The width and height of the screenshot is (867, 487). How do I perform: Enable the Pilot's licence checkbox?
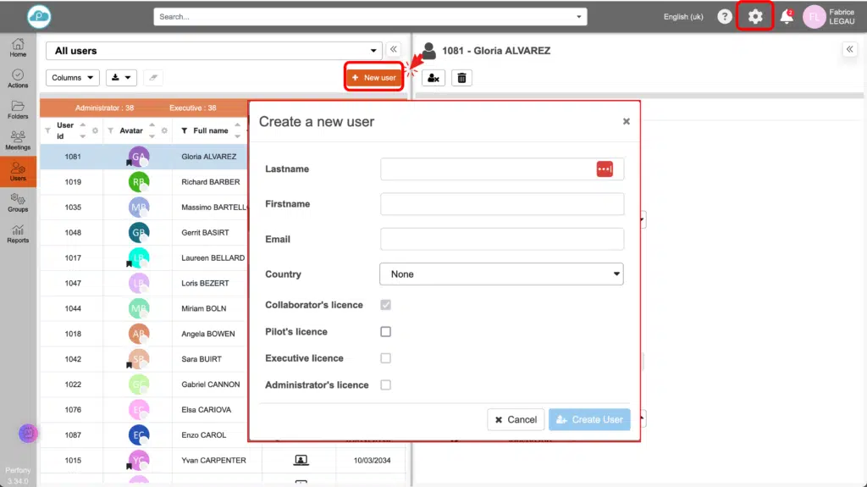(385, 332)
